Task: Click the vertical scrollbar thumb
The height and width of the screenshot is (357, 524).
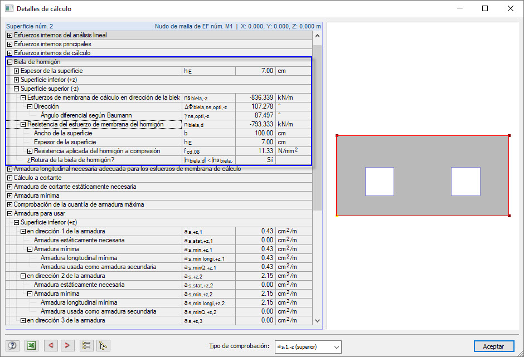Action: [x=318, y=128]
